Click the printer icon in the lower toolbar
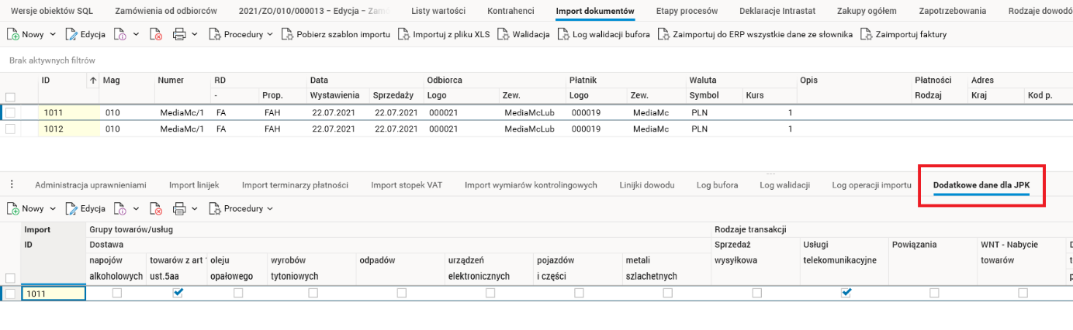Viewport: 1073px width, 330px height. point(179,209)
